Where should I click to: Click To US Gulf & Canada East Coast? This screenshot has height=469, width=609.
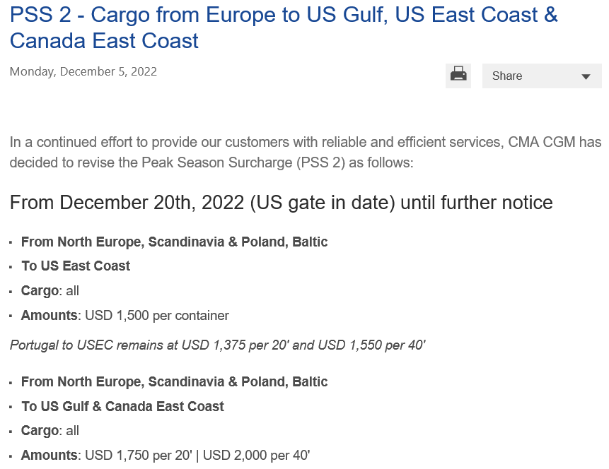tap(123, 406)
